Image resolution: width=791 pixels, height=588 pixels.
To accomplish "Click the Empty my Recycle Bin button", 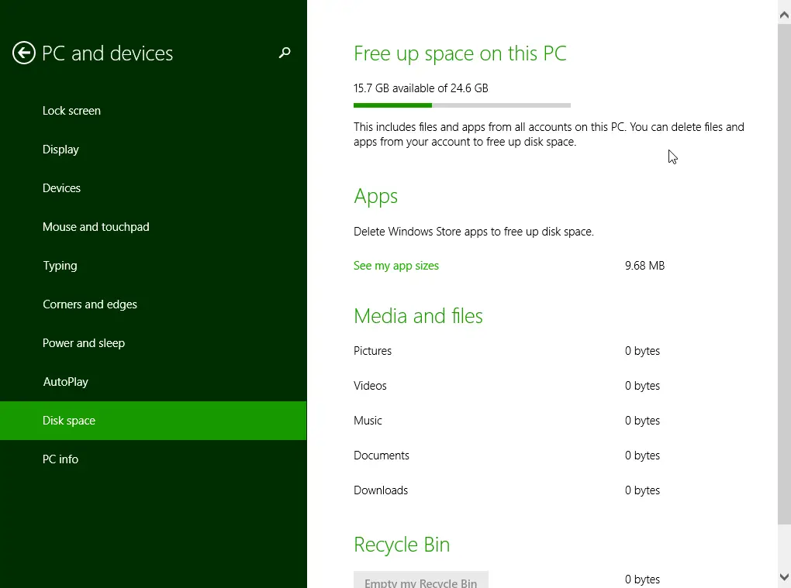I will pyautogui.click(x=421, y=580).
